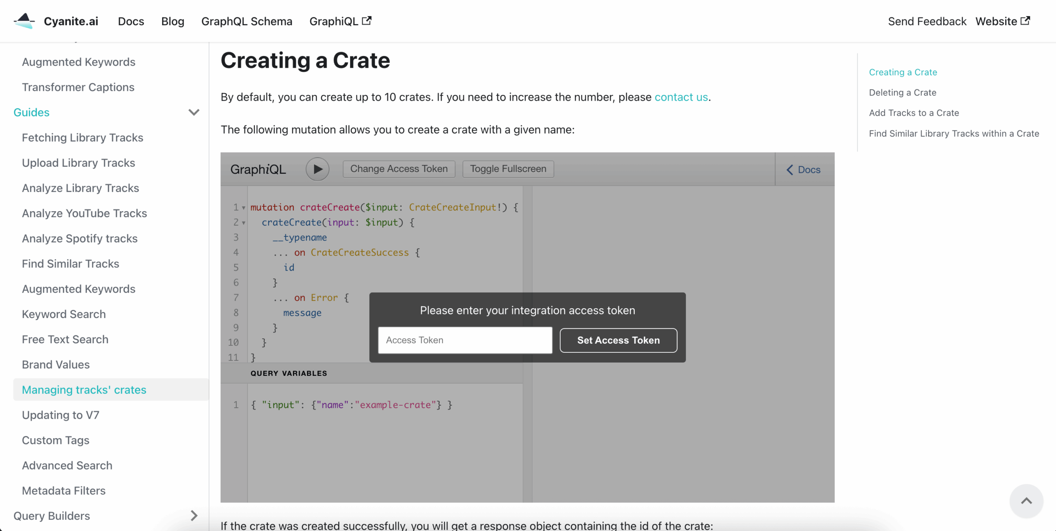Click the Change Access Token button
This screenshot has height=531, width=1056.
(398, 168)
